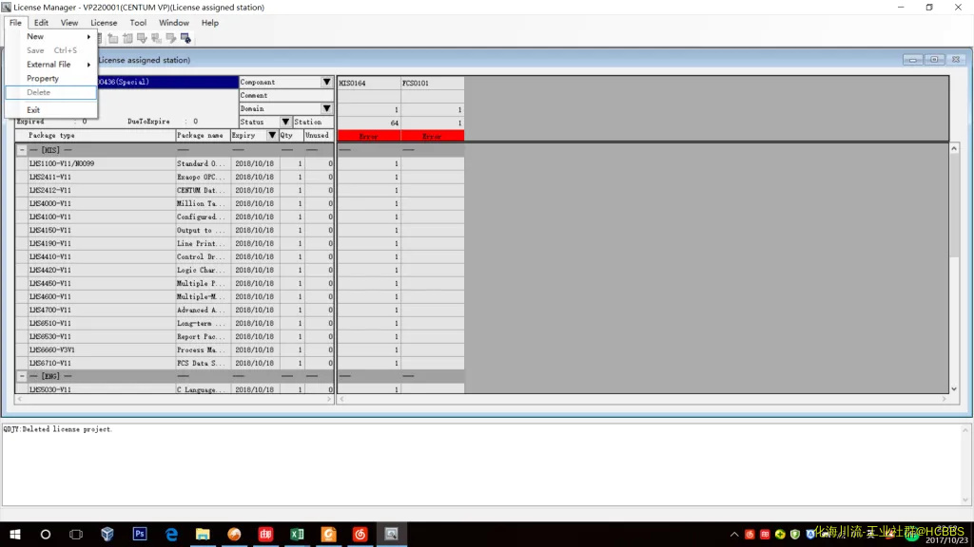Click the red Error cell under HIS0164
This screenshot has height=547, width=974.
369,136
